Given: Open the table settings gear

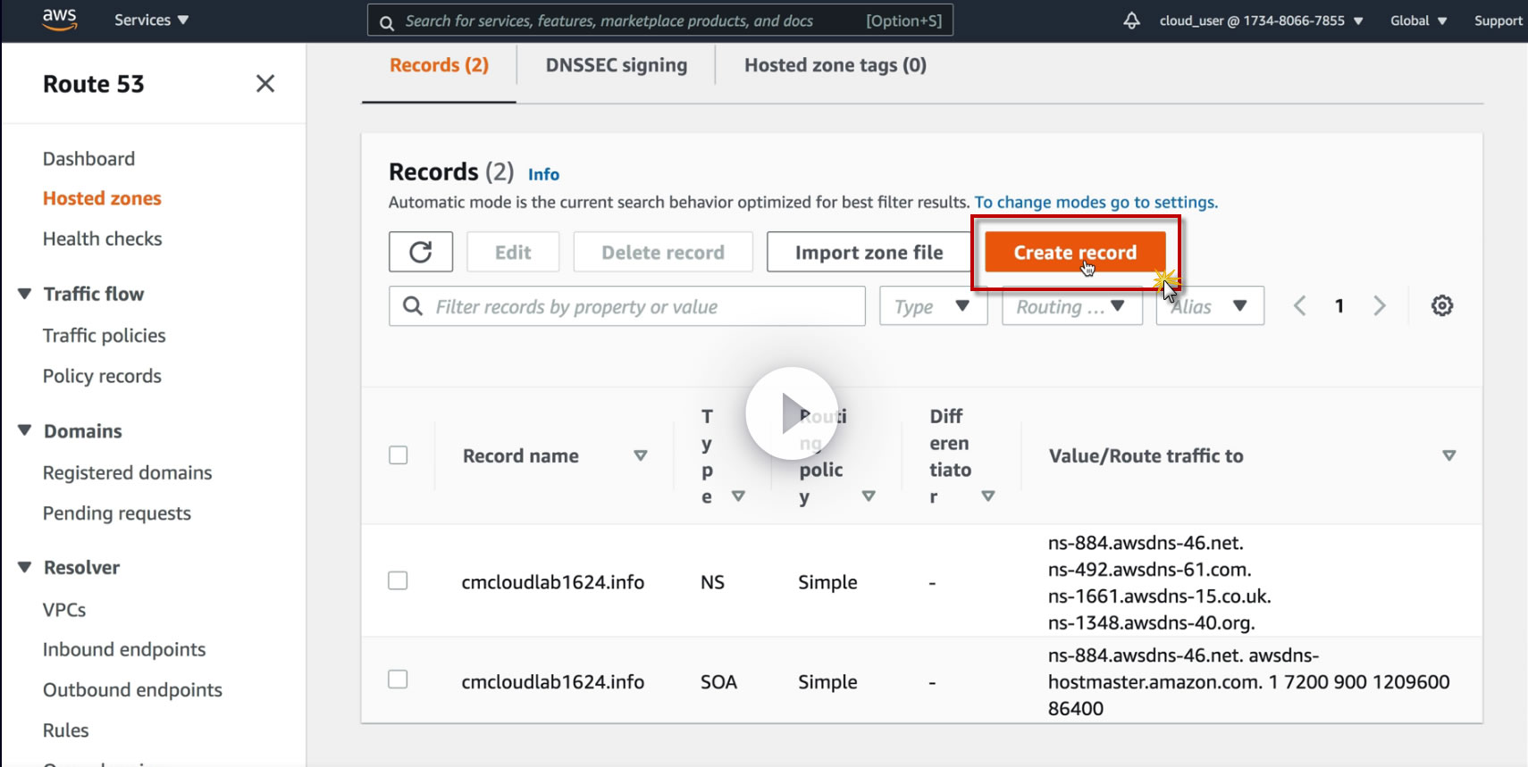Looking at the screenshot, I should tap(1442, 306).
